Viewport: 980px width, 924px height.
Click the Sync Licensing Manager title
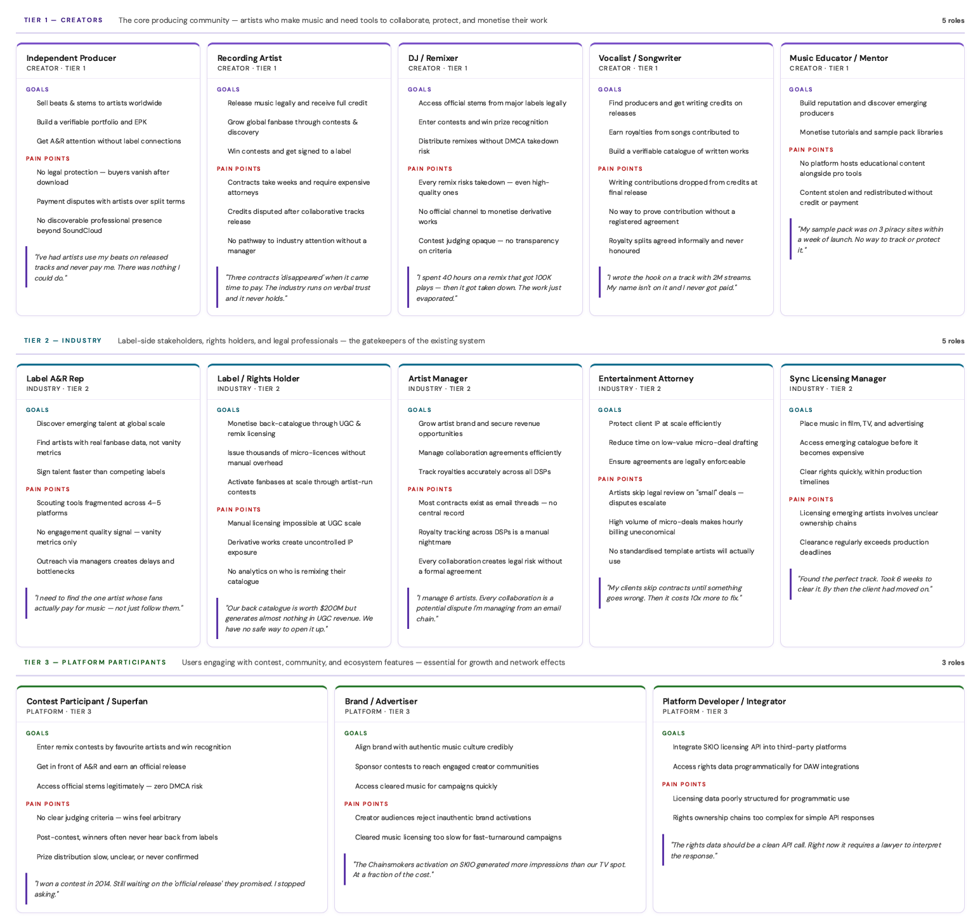click(x=837, y=378)
